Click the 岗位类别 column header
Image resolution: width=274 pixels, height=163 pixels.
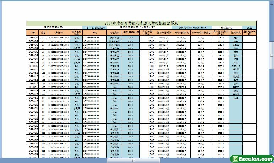click(x=114, y=33)
